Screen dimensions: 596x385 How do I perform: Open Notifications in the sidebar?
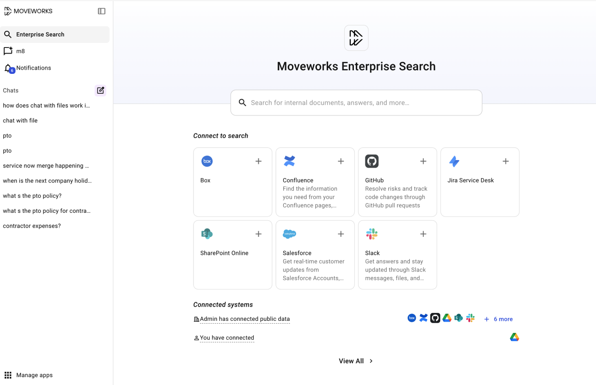click(55, 68)
